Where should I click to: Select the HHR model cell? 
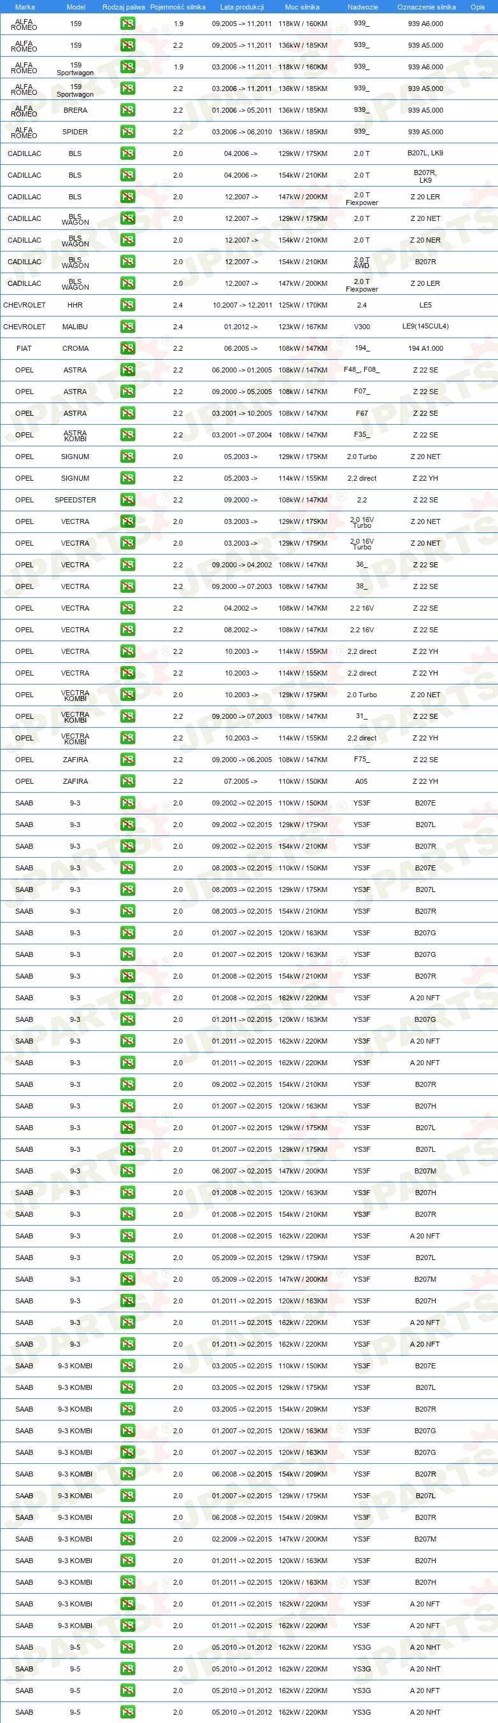coord(75,305)
